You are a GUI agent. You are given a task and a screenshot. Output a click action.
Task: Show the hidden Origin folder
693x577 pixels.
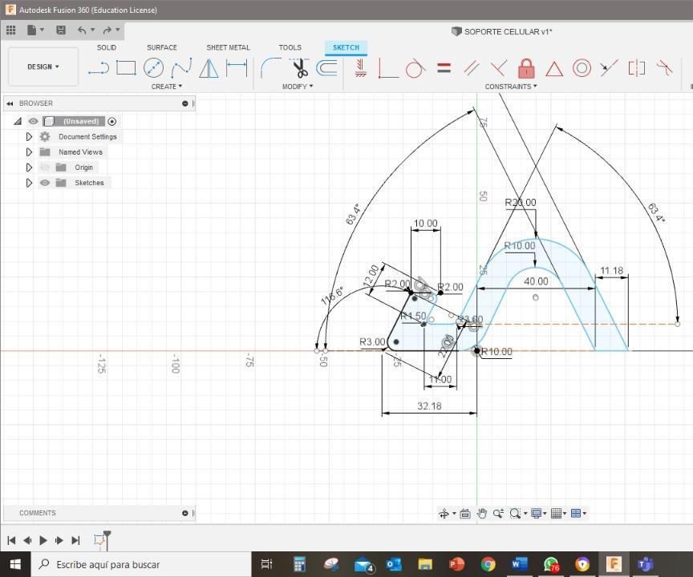[45, 167]
